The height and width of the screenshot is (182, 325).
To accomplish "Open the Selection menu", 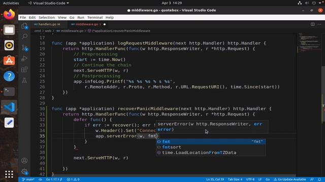I will [x=47, y=18].
